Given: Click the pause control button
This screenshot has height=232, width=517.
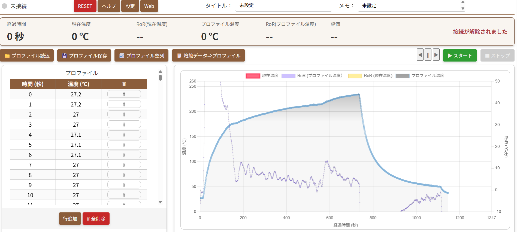Looking at the screenshot, I should click(x=428, y=55).
